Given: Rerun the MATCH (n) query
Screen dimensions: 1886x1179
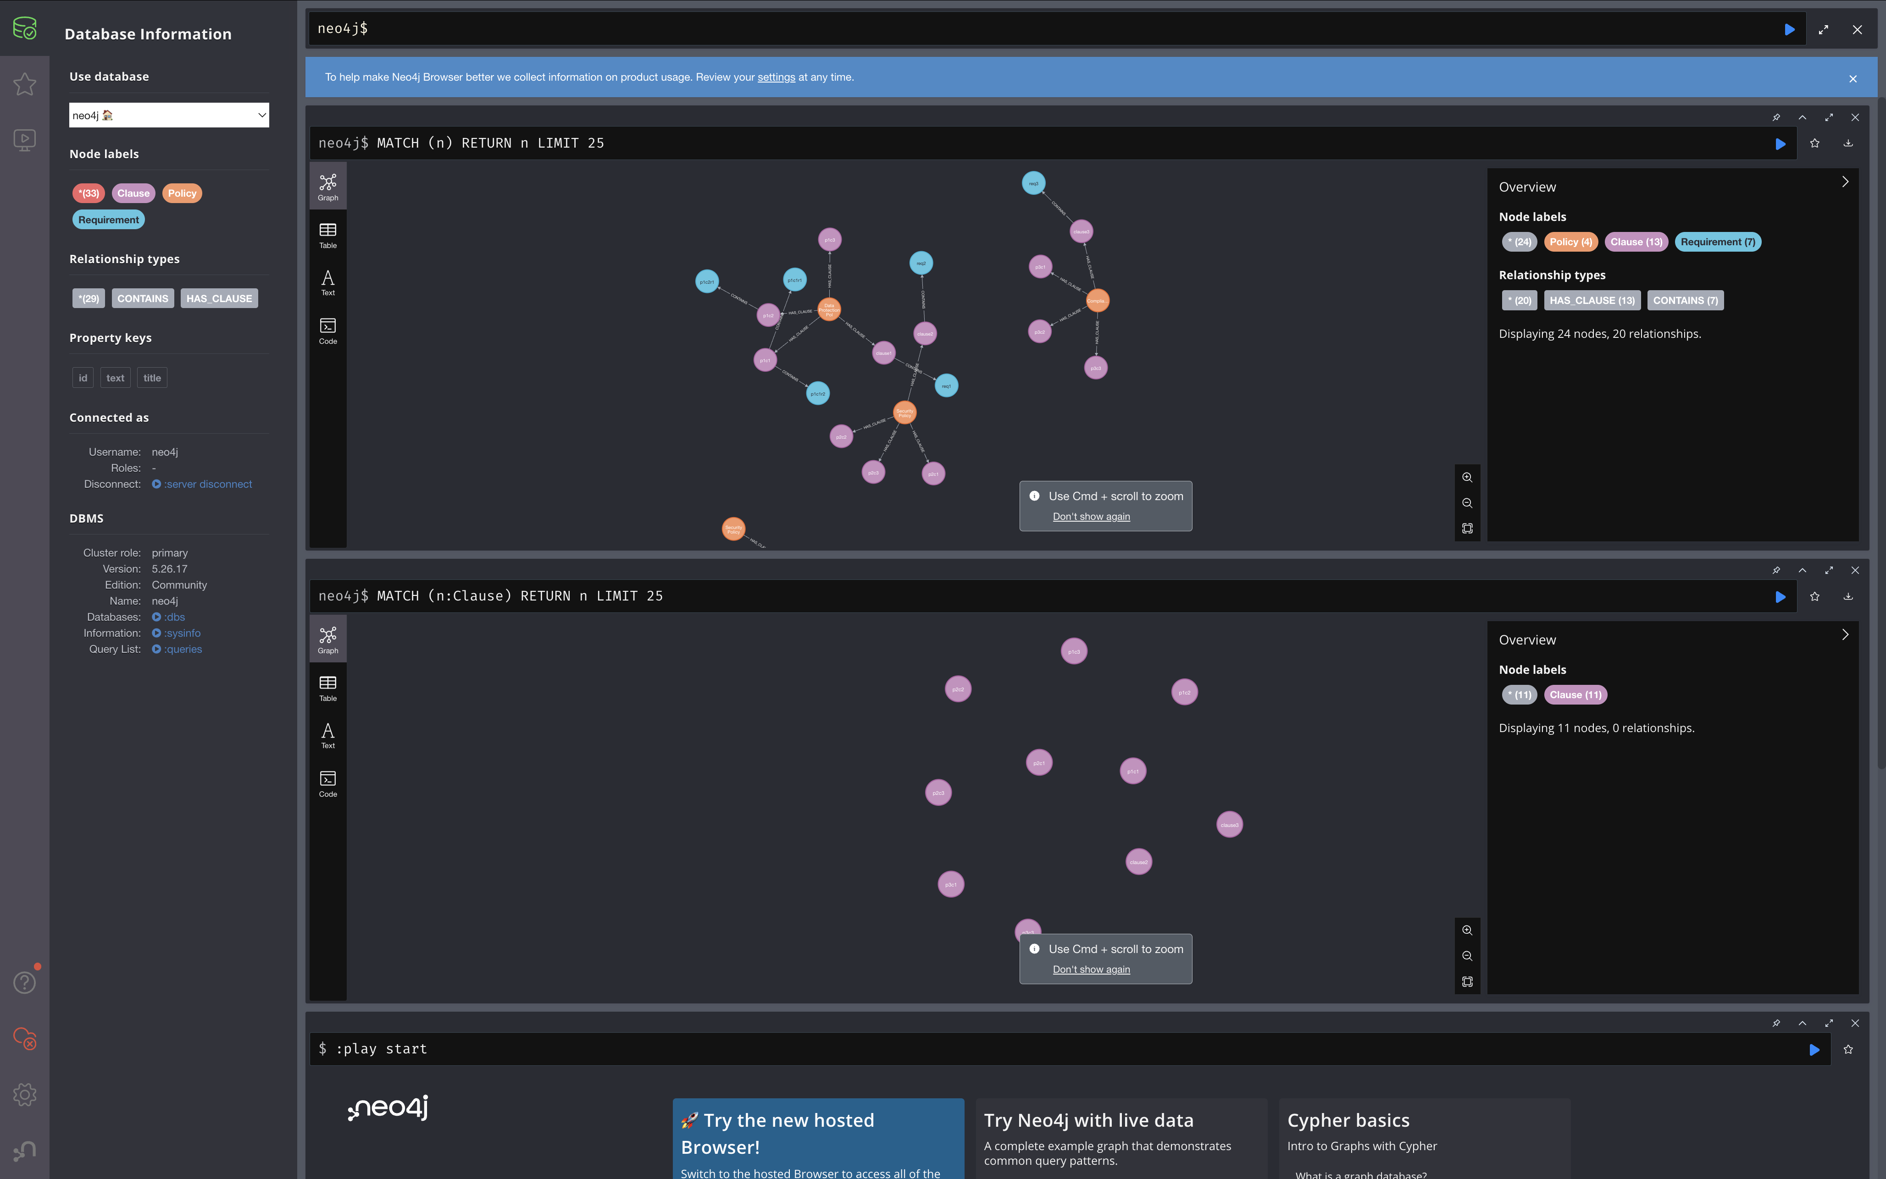Looking at the screenshot, I should 1780,143.
